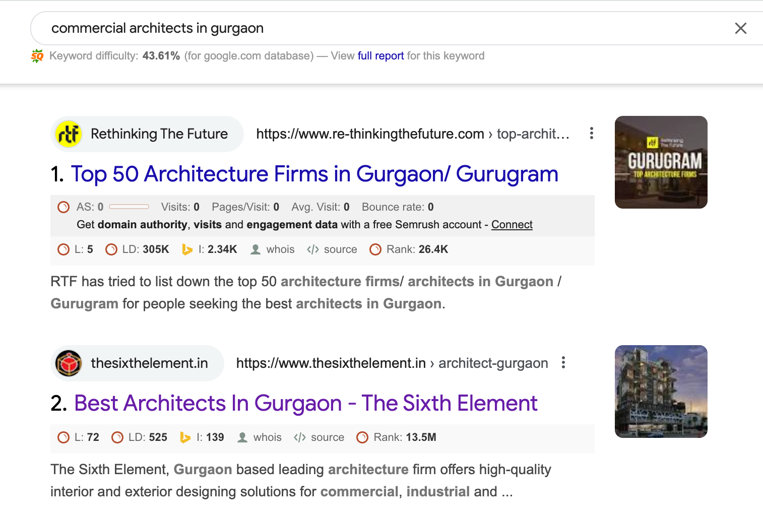Click the Bing index icon next to I: 139
The image size is (763, 518).
(x=185, y=437)
